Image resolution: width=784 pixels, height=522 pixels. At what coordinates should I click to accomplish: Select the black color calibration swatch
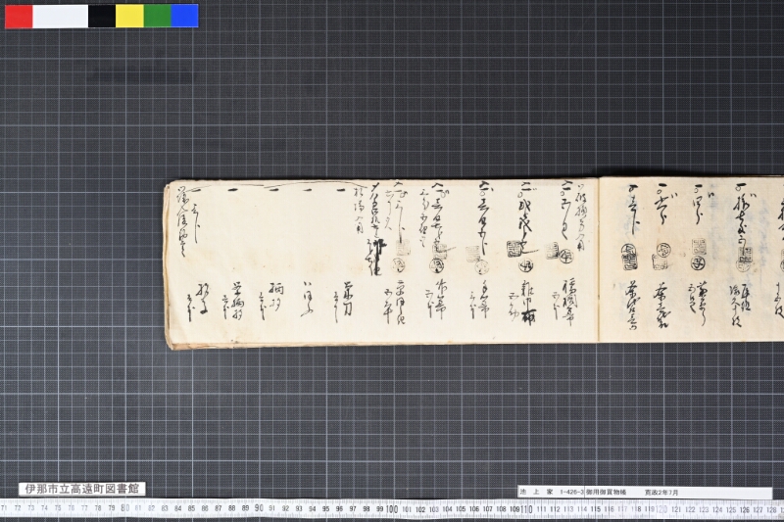point(102,16)
